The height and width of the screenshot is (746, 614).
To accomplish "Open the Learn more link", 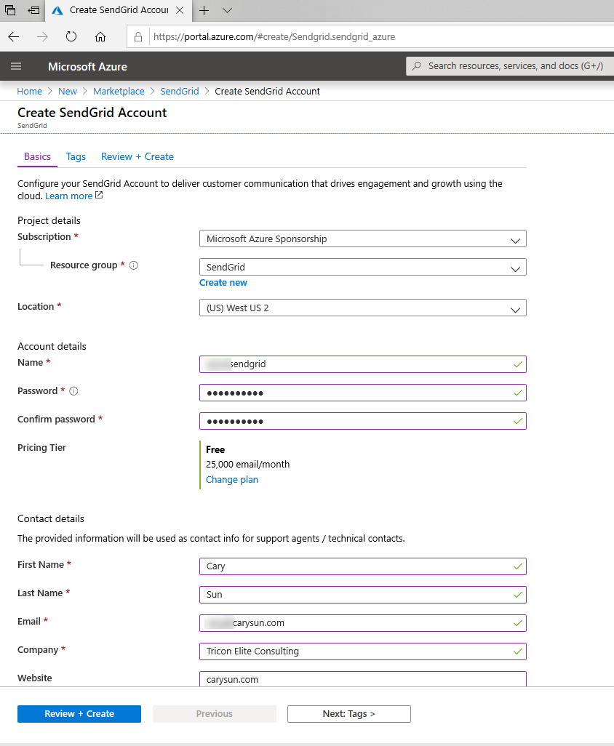I will click(x=68, y=196).
